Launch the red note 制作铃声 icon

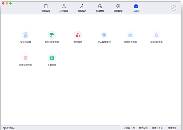(x=78, y=35)
